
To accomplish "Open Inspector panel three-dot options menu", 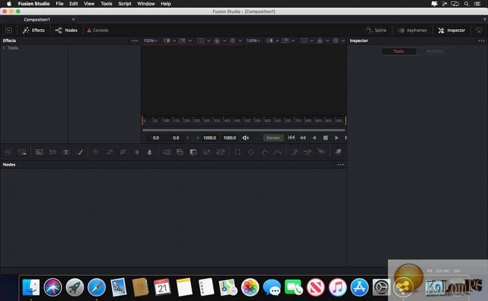I will pos(481,41).
